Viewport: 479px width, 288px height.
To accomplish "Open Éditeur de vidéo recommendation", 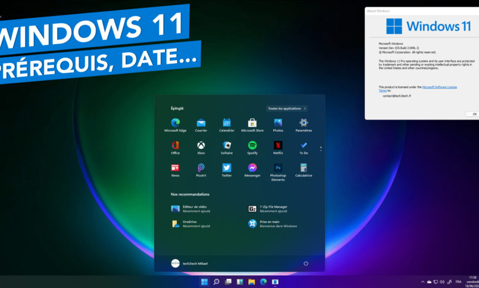I will point(191,209).
